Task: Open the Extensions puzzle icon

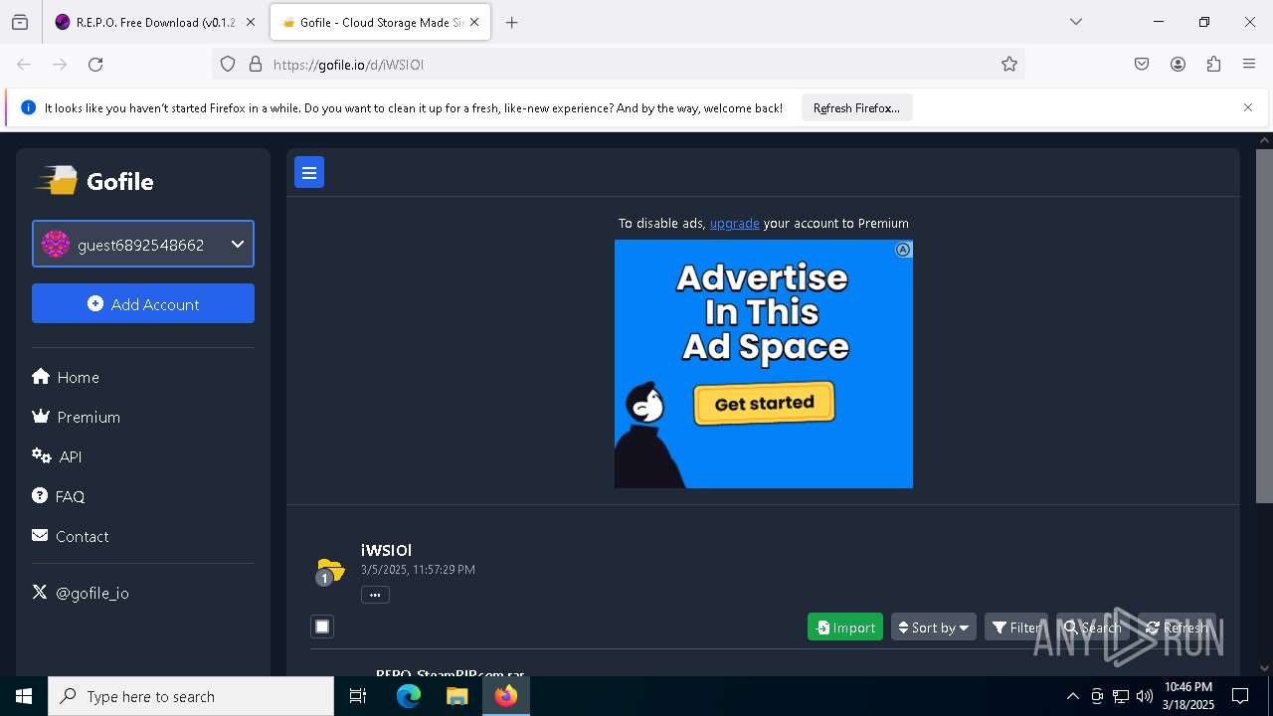Action: click(x=1213, y=65)
